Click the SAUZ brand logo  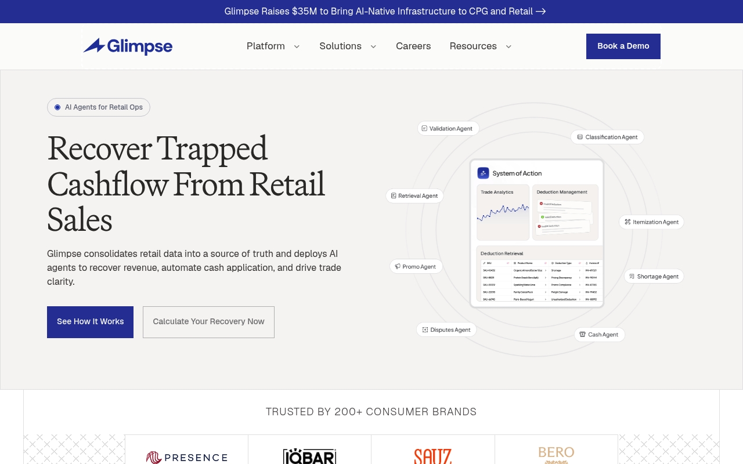pyautogui.click(x=433, y=456)
